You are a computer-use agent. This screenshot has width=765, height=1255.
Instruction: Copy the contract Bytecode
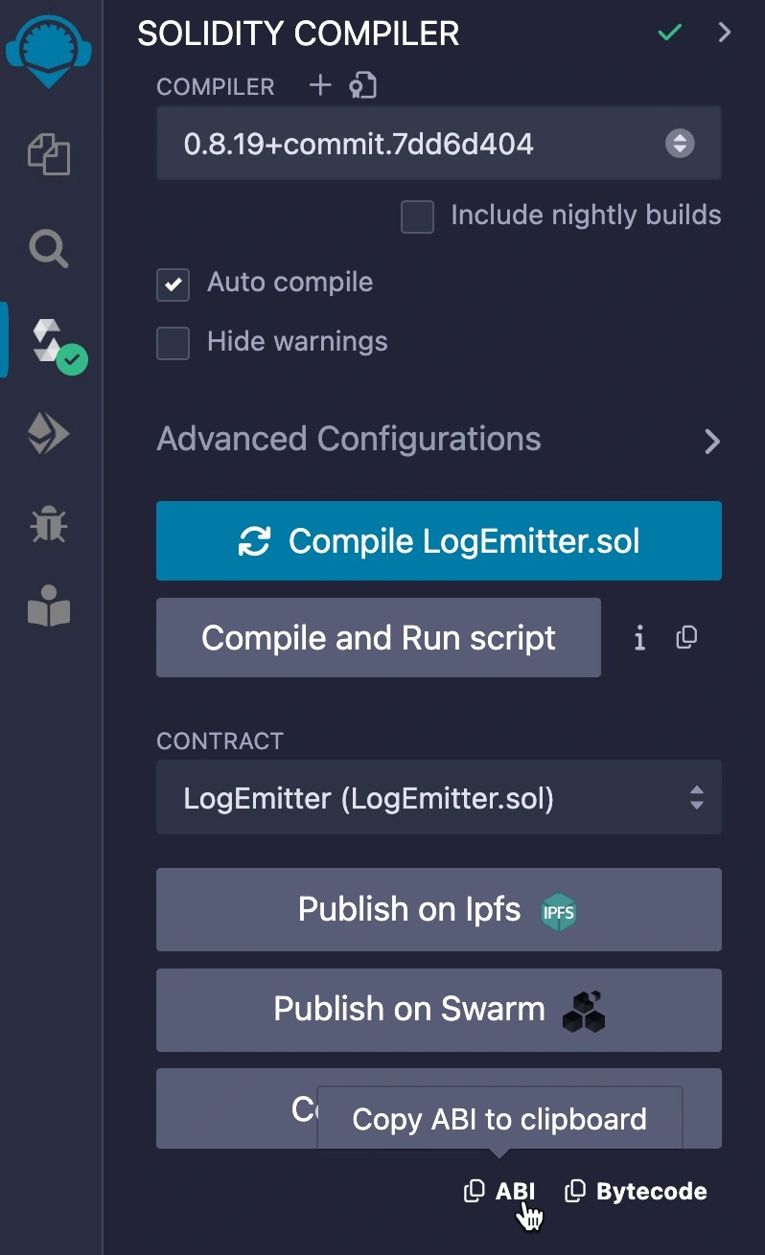pos(636,1190)
